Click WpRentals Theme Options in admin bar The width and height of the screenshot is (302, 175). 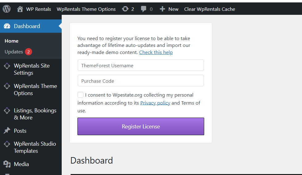click(86, 9)
